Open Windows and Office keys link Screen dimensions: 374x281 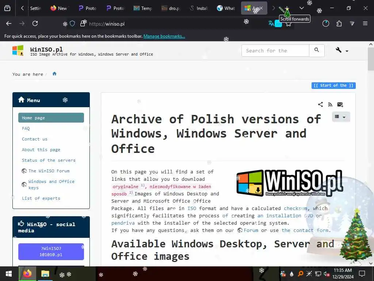(51, 184)
